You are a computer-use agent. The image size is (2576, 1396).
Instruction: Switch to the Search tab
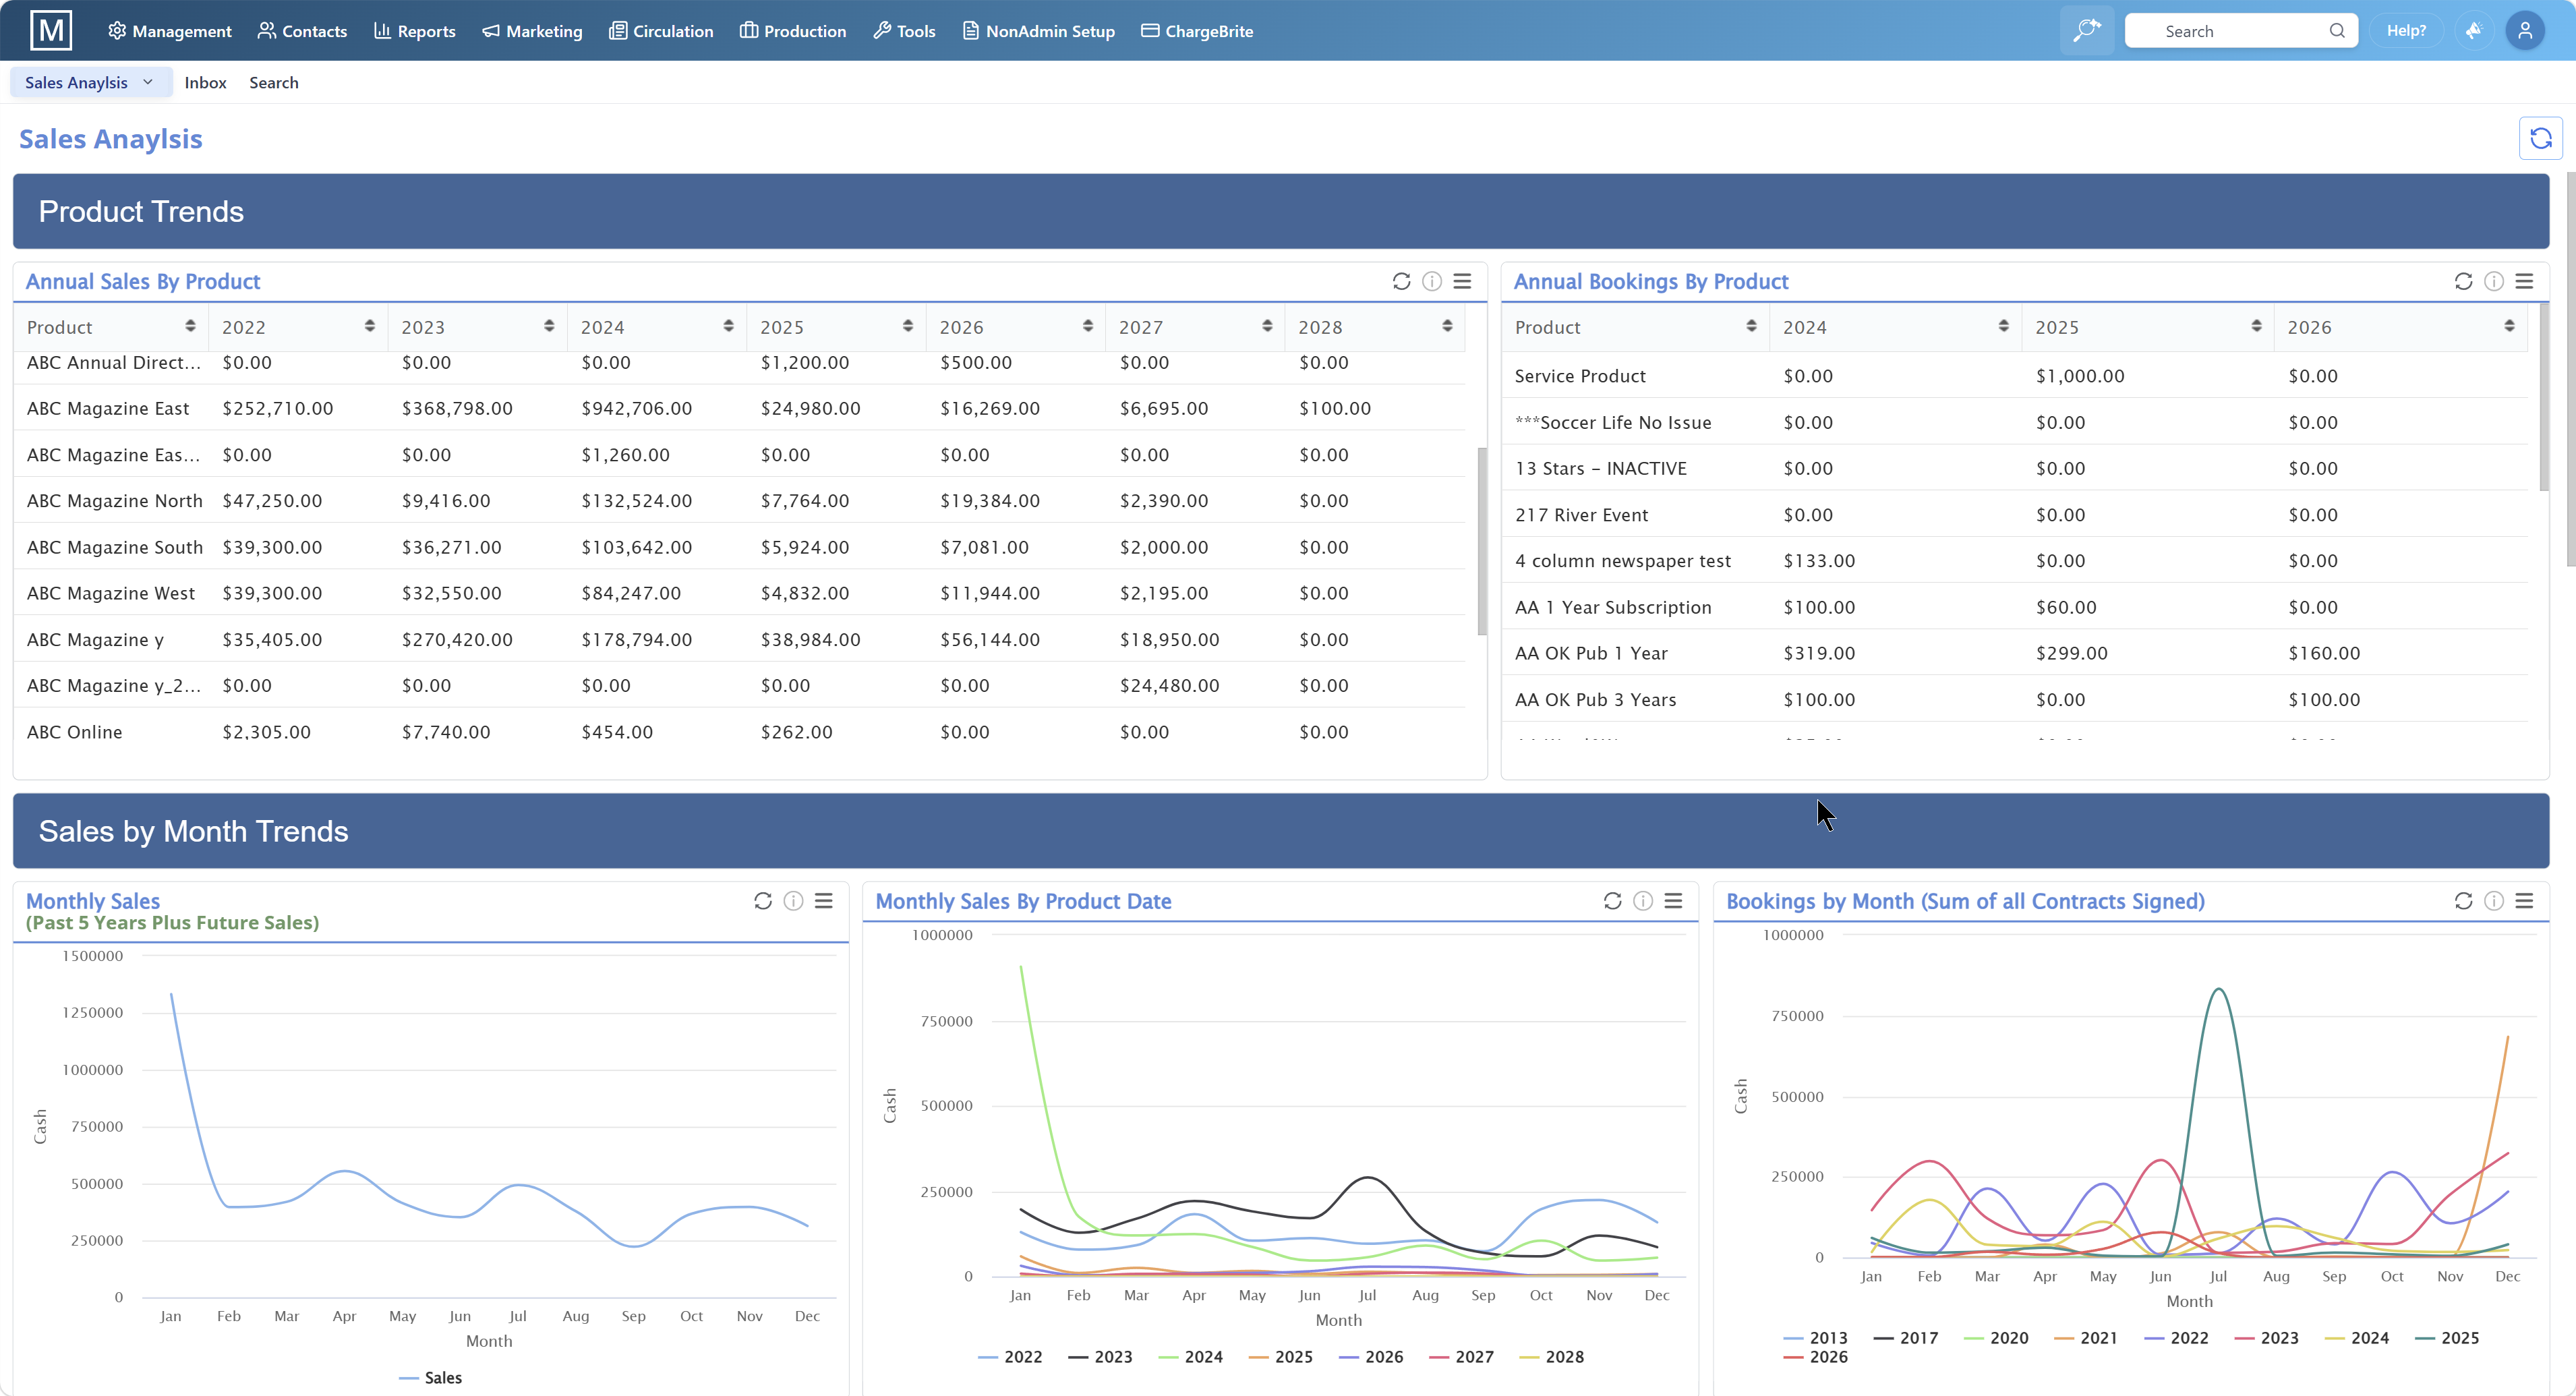(x=273, y=82)
